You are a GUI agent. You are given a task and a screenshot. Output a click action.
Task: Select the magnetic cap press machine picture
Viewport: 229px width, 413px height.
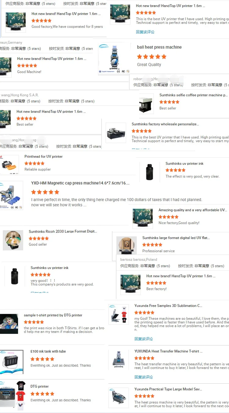pos(11,195)
